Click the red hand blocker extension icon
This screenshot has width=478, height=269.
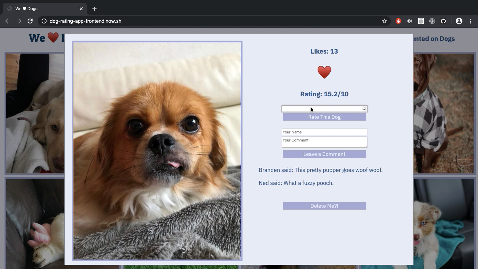pyautogui.click(x=398, y=21)
